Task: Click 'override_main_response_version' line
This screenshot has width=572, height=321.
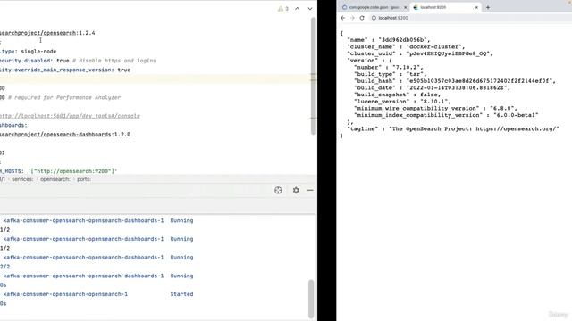Action: [x=65, y=70]
